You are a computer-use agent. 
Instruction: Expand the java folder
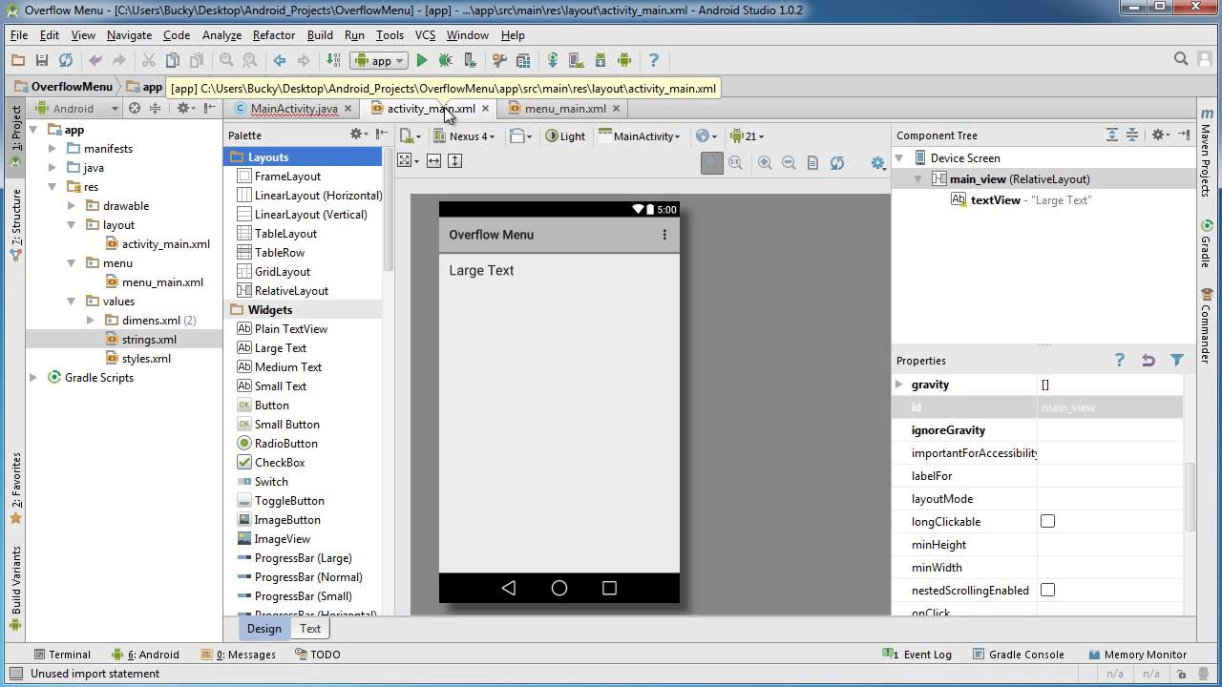(x=53, y=168)
